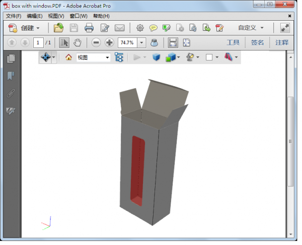Open the 文件(F) menu
Viewport: 302px width, 245px height.
click(x=14, y=16)
